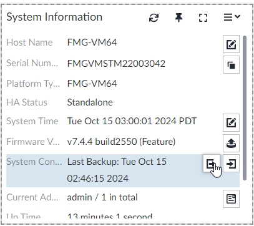Select the system time value text
The height and width of the screenshot is (226, 254).
coord(132,121)
